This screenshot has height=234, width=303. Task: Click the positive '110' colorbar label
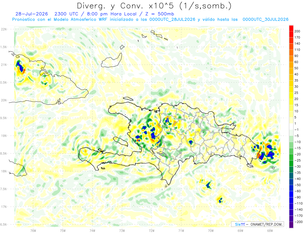[x=297, y=50]
